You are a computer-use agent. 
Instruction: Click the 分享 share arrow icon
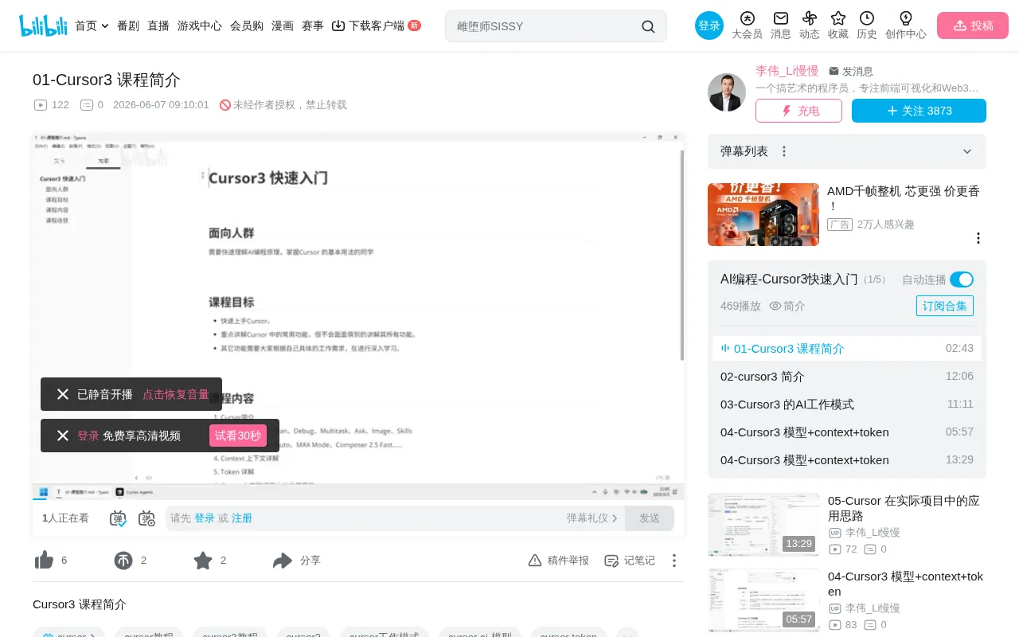click(283, 561)
